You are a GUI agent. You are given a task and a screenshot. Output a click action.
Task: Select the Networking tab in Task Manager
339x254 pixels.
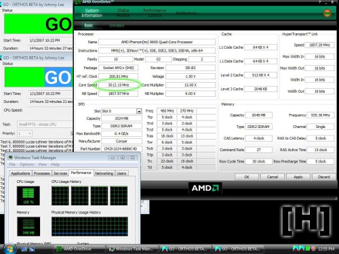tap(104, 173)
